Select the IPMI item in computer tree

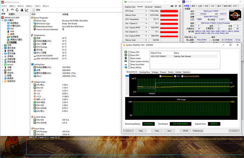[x=12, y=31]
